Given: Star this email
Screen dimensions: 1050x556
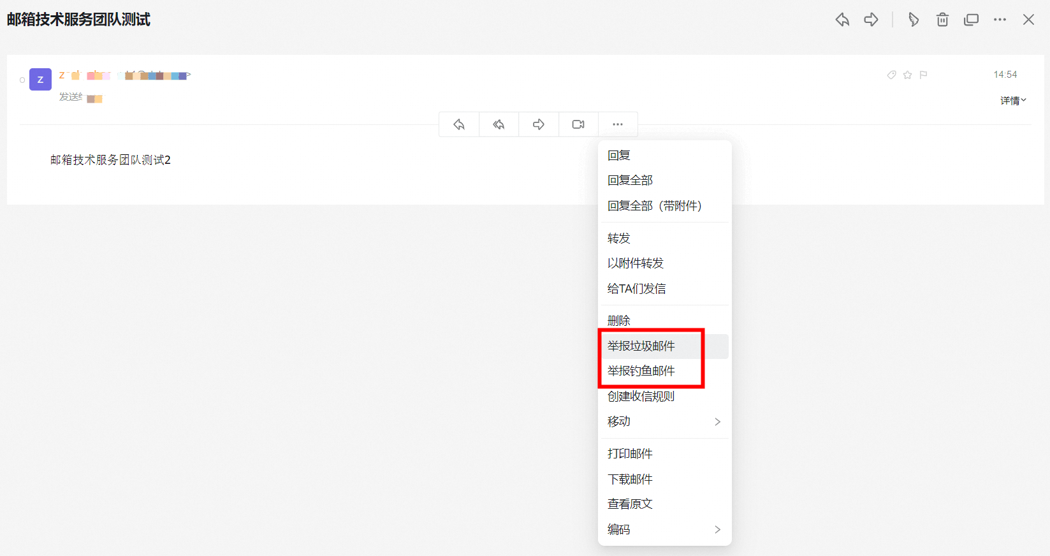Looking at the screenshot, I should pyautogui.click(x=907, y=75).
